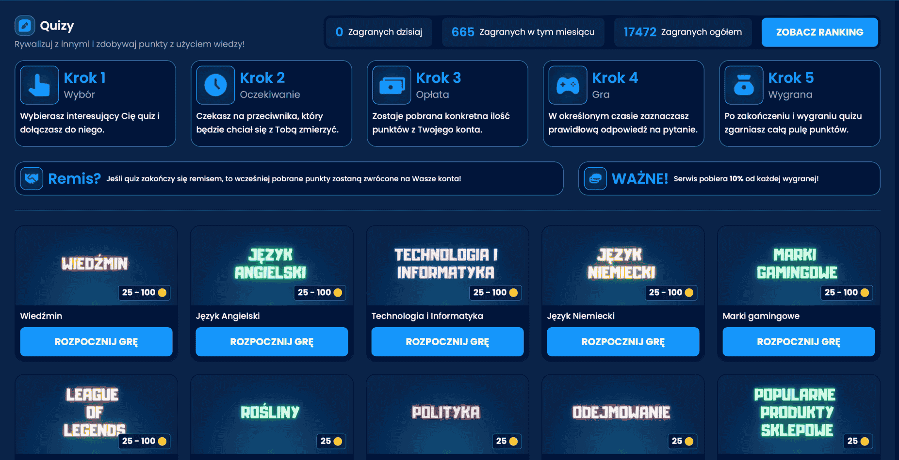Start the Język Angielski quiz

[x=271, y=342]
